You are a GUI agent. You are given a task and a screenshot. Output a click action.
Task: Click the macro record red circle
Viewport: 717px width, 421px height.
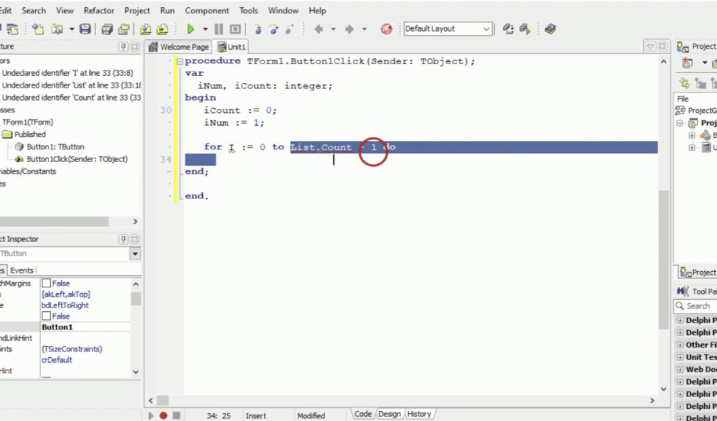click(163, 416)
